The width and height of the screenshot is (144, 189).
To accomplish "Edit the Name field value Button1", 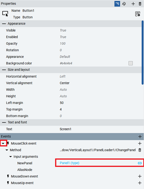I will [28, 11].
